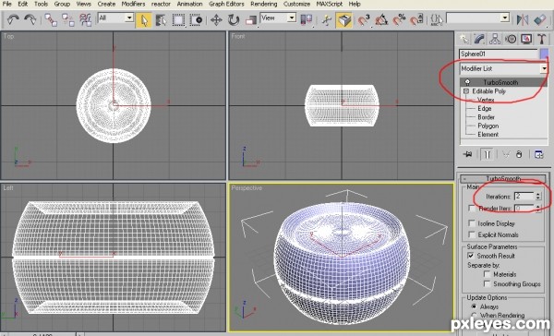
Task: Toggle Show End Result icon
Action: coord(488,155)
